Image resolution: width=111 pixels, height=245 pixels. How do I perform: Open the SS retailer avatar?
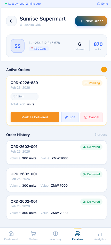point(18,46)
